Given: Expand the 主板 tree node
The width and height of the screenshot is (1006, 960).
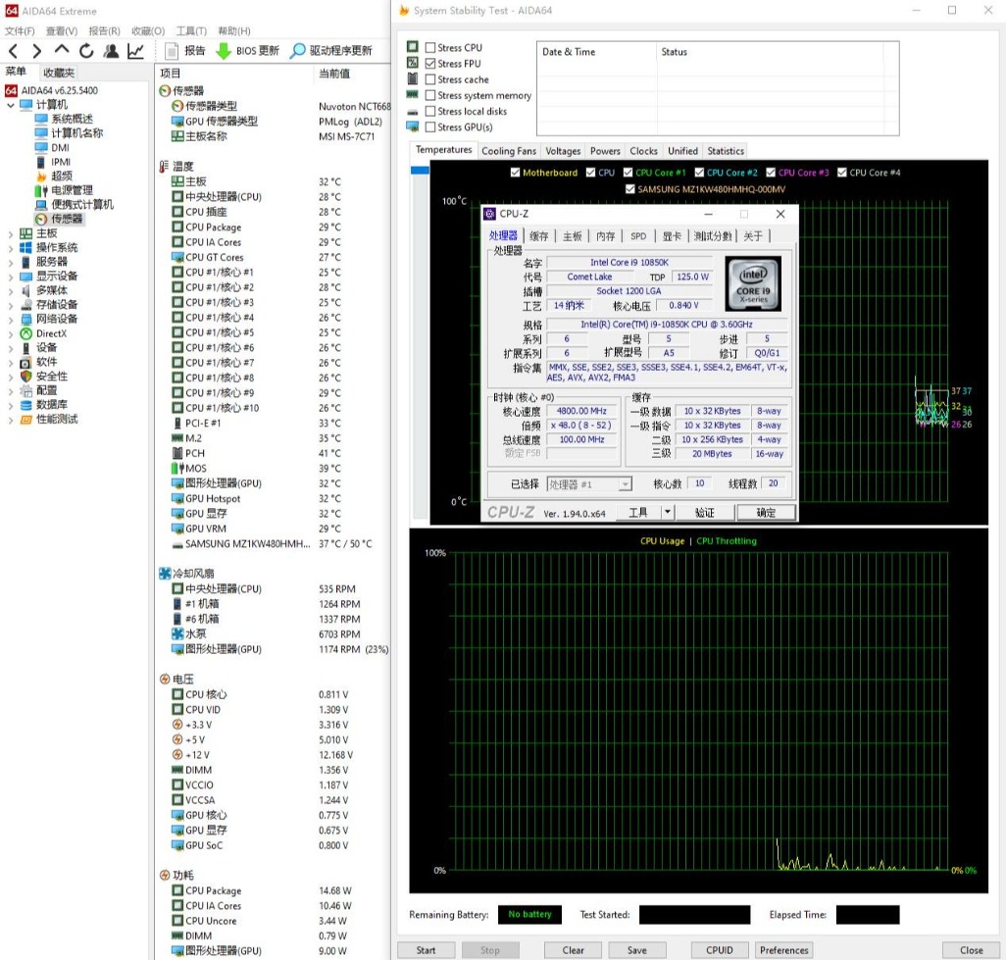Looking at the screenshot, I should point(11,233).
